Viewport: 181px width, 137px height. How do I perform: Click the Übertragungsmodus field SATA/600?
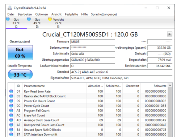(x=93, y=60)
